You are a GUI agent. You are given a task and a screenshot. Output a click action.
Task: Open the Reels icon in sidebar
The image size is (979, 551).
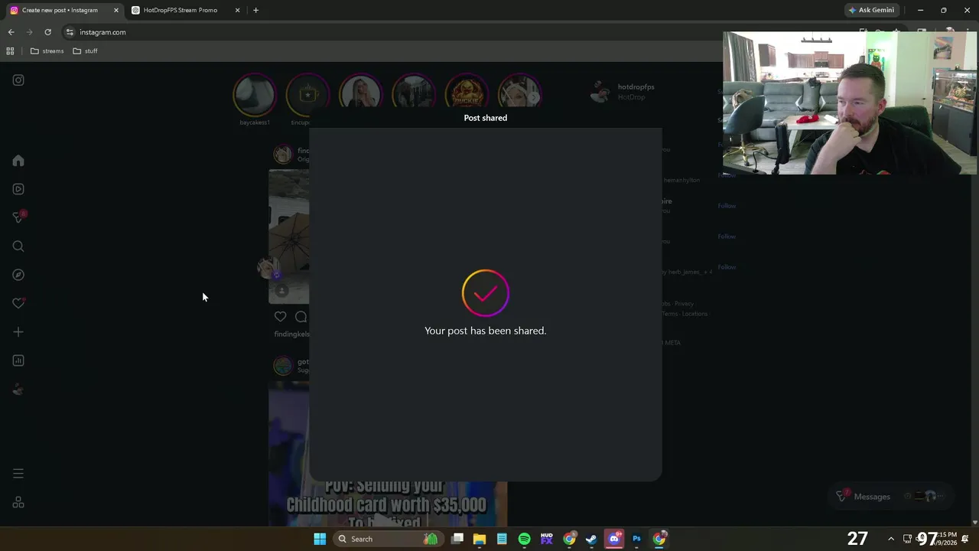tap(18, 189)
